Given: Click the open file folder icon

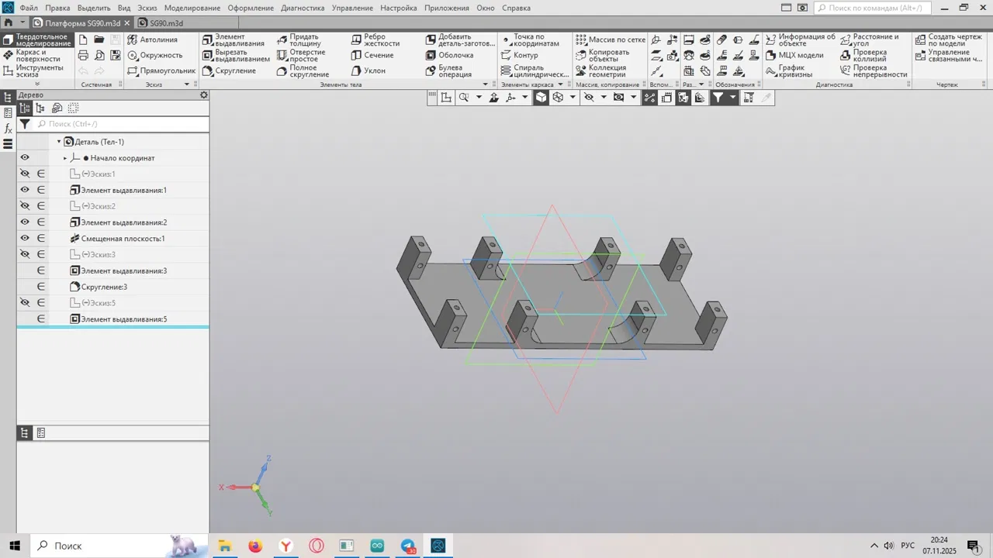Looking at the screenshot, I should click(99, 40).
